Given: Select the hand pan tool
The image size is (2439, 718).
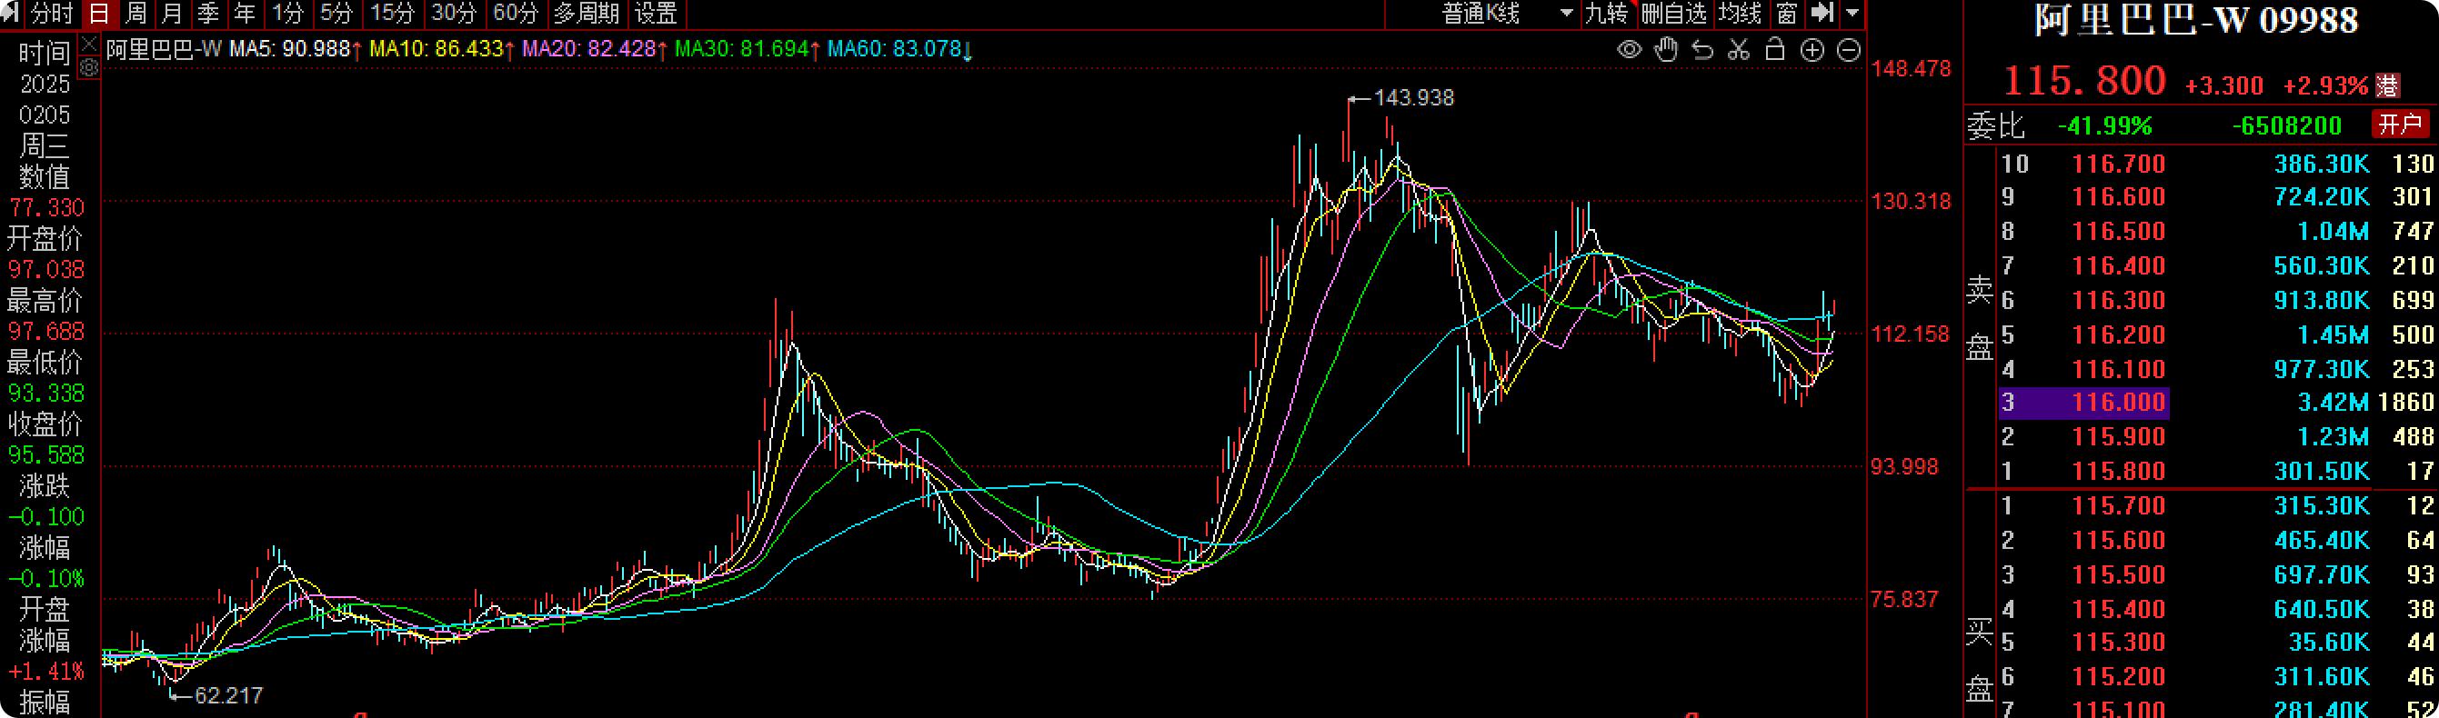Looking at the screenshot, I should (x=1665, y=50).
